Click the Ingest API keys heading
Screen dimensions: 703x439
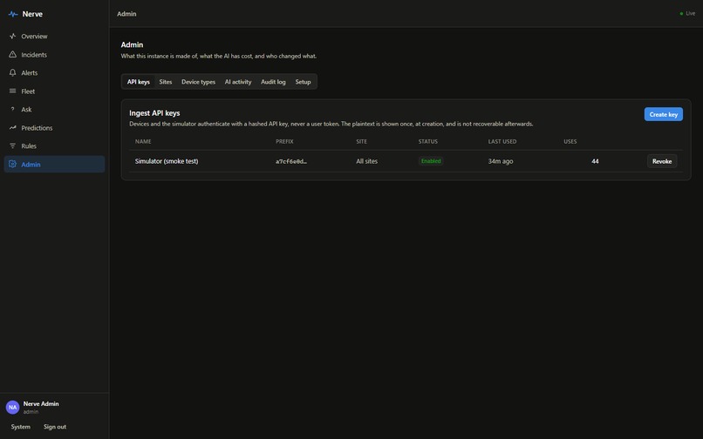[x=154, y=113]
